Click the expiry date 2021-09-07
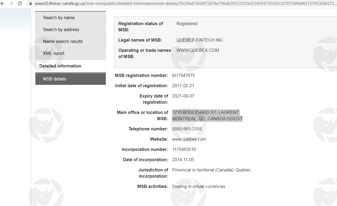337x206 pixels. click(x=183, y=96)
